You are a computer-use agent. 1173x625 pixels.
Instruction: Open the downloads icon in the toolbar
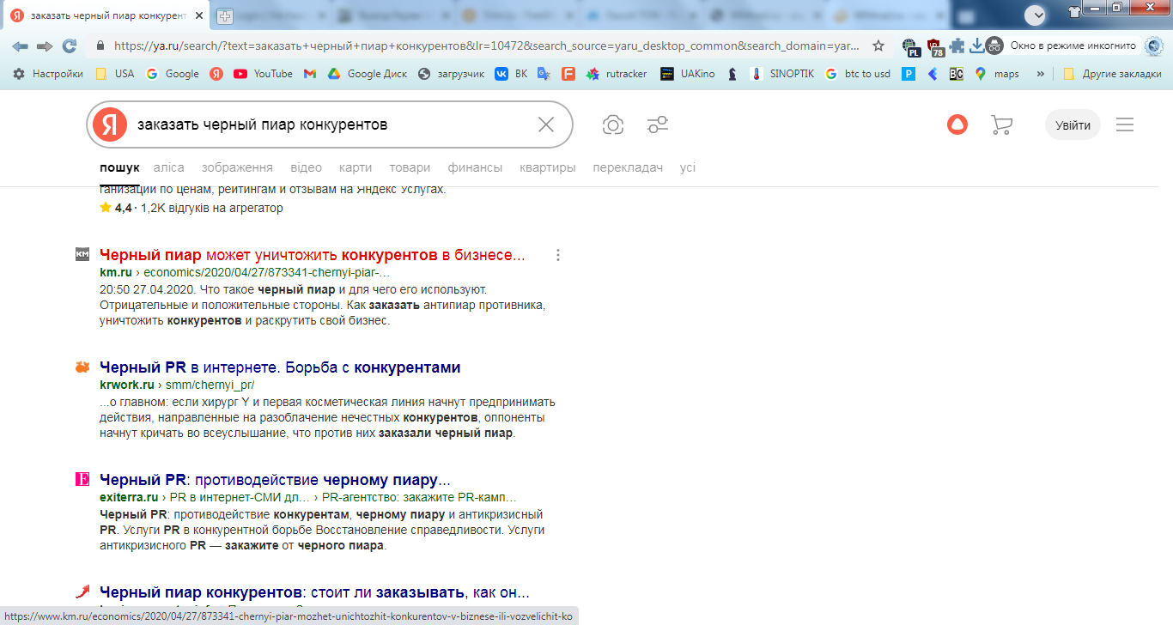(x=976, y=46)
